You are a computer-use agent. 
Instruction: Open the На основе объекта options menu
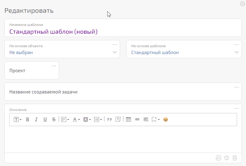click(x=115, y=45)
